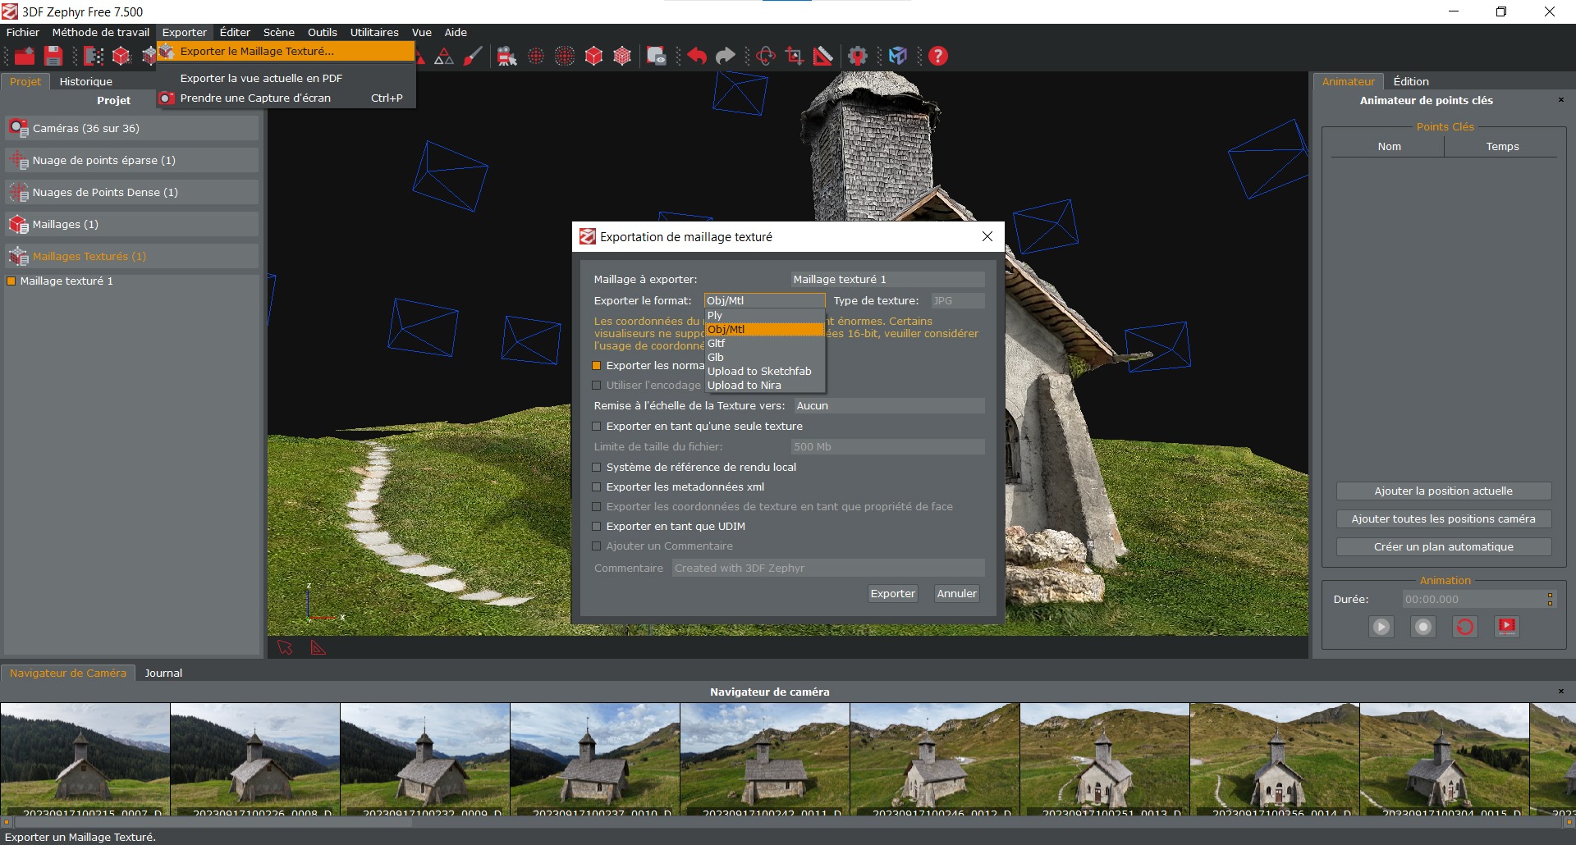Click the grey redo arrow
The height and width of the screenshot is (845, 1576).
[x=726, y=56]
